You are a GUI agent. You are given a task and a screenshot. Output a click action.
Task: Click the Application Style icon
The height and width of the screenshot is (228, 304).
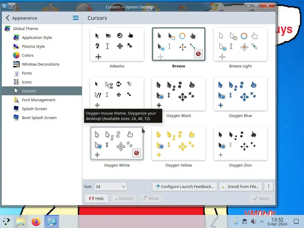click(16, 37)
